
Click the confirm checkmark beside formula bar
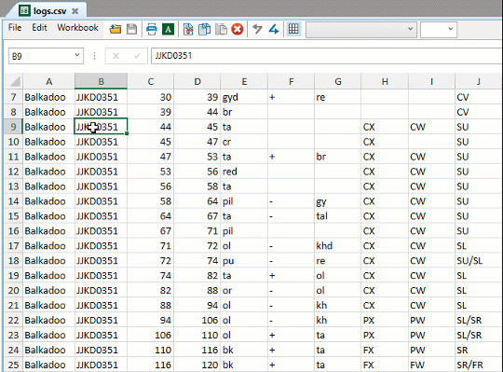(x=137, y=56)
